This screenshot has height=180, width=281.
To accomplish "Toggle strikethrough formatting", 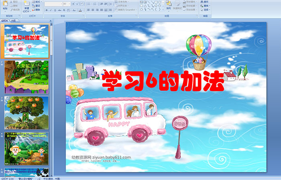I will (x=59, y=10).
